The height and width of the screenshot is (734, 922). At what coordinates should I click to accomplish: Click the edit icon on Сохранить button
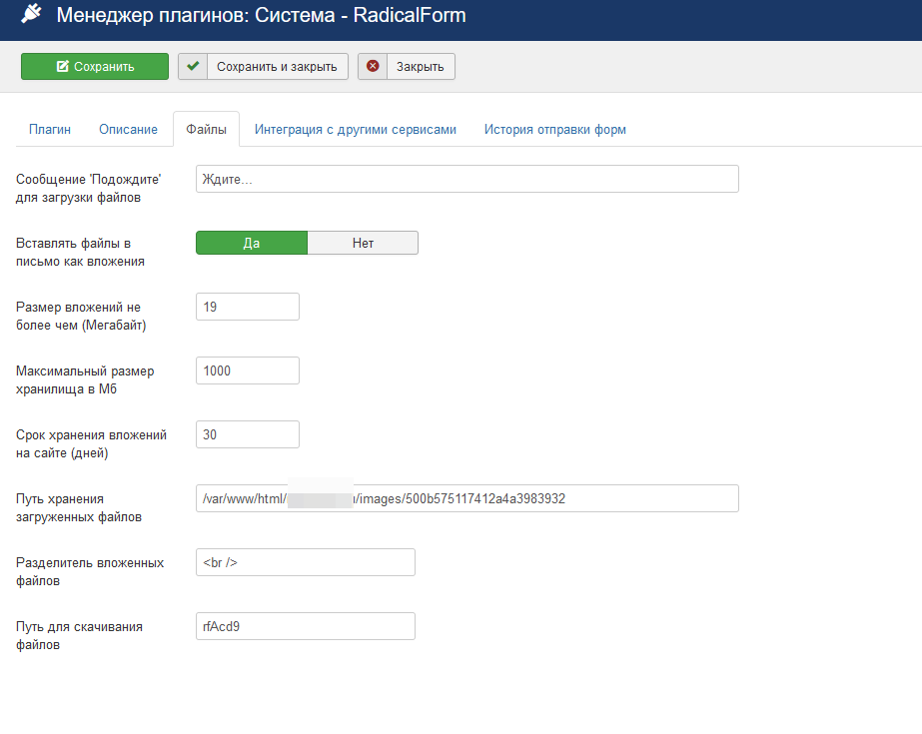tap(62, 67)
